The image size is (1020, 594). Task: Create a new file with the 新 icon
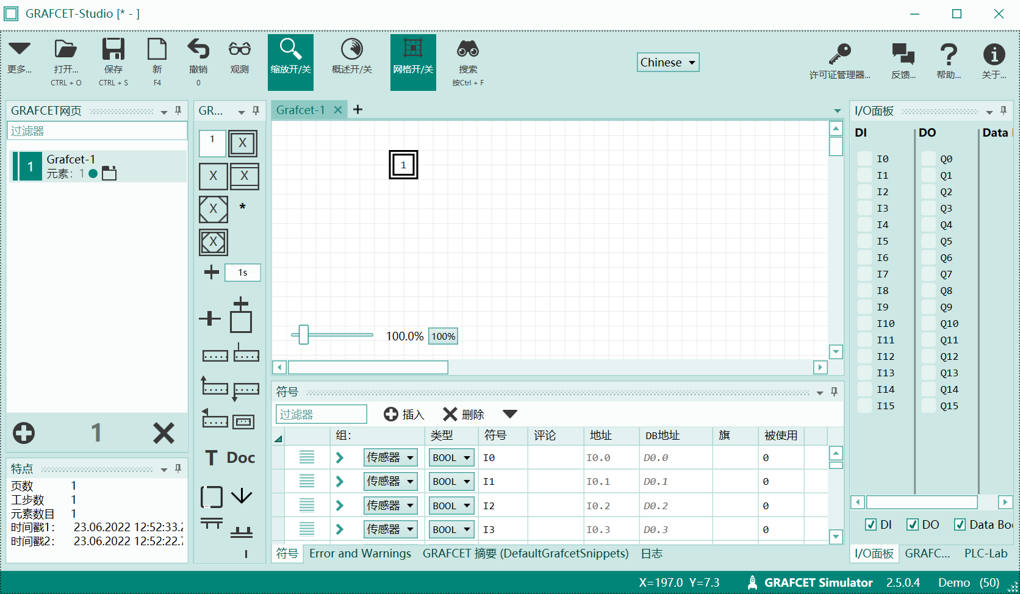[x=157, y=49]
